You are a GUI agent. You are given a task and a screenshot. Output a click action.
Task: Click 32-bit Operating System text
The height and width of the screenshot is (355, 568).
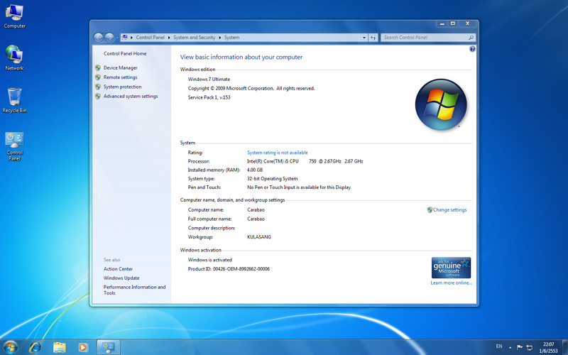[273, 179]
